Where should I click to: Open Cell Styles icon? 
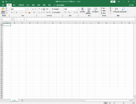tap(95, 9)
